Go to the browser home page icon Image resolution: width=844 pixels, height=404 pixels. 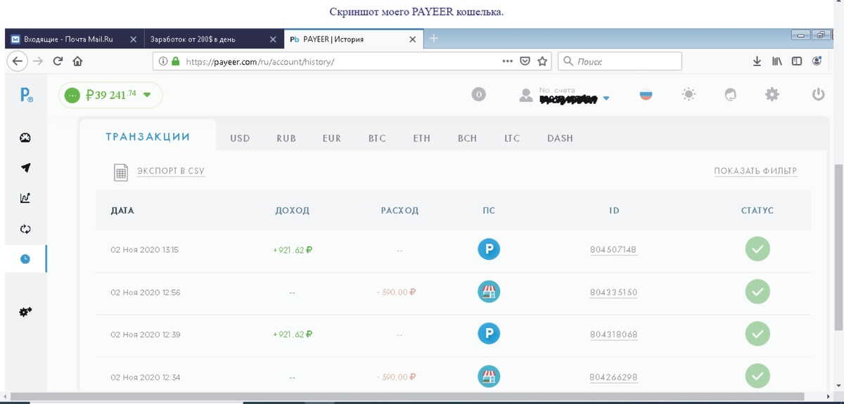pos(77,61)
